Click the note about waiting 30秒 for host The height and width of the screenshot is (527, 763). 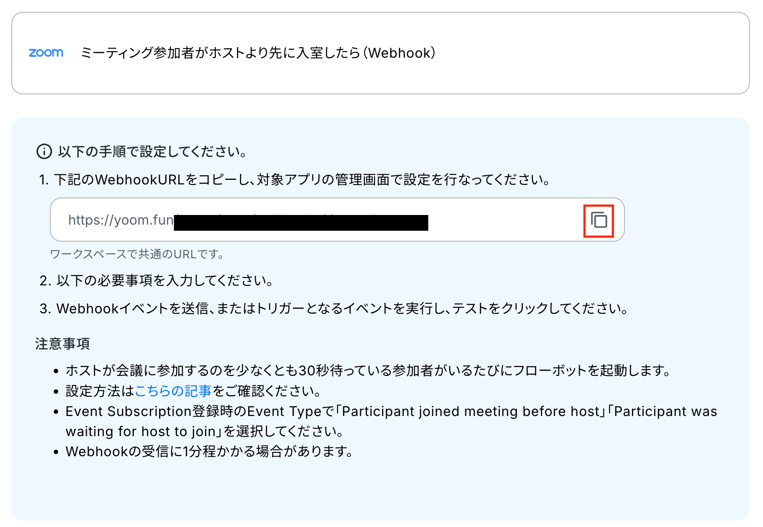coord(368,371)
